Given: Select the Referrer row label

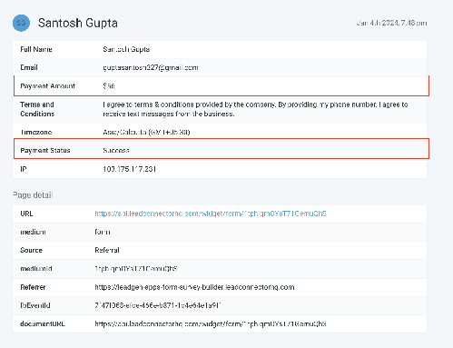Looking at the screenshot, I should 33,287.
